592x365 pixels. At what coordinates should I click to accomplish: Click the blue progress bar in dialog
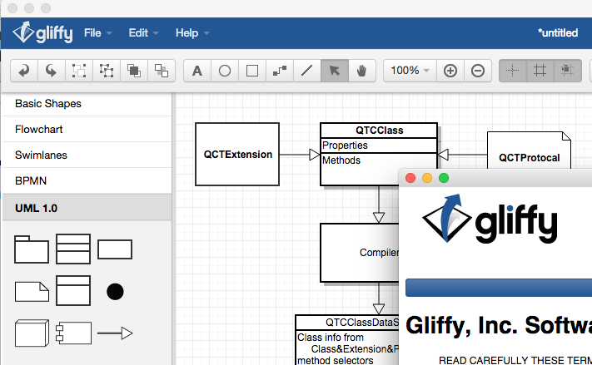[x=499, y=288]
